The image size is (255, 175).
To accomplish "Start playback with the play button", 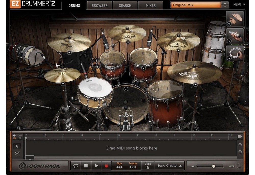I will tap(96, 165).
